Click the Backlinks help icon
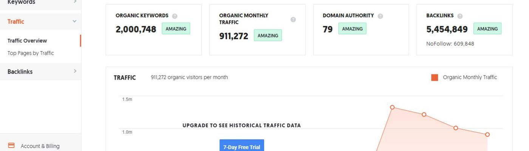This screenshot has width=529, height=151. tap(460, 16)
